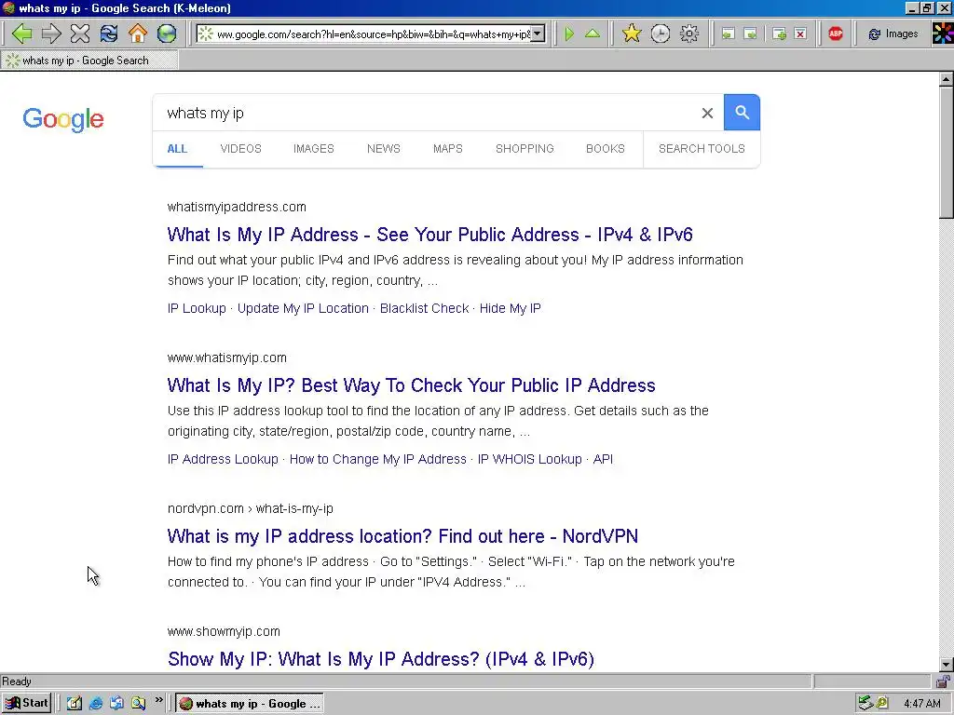Open How to Change My IP Address link

[378, 459]
